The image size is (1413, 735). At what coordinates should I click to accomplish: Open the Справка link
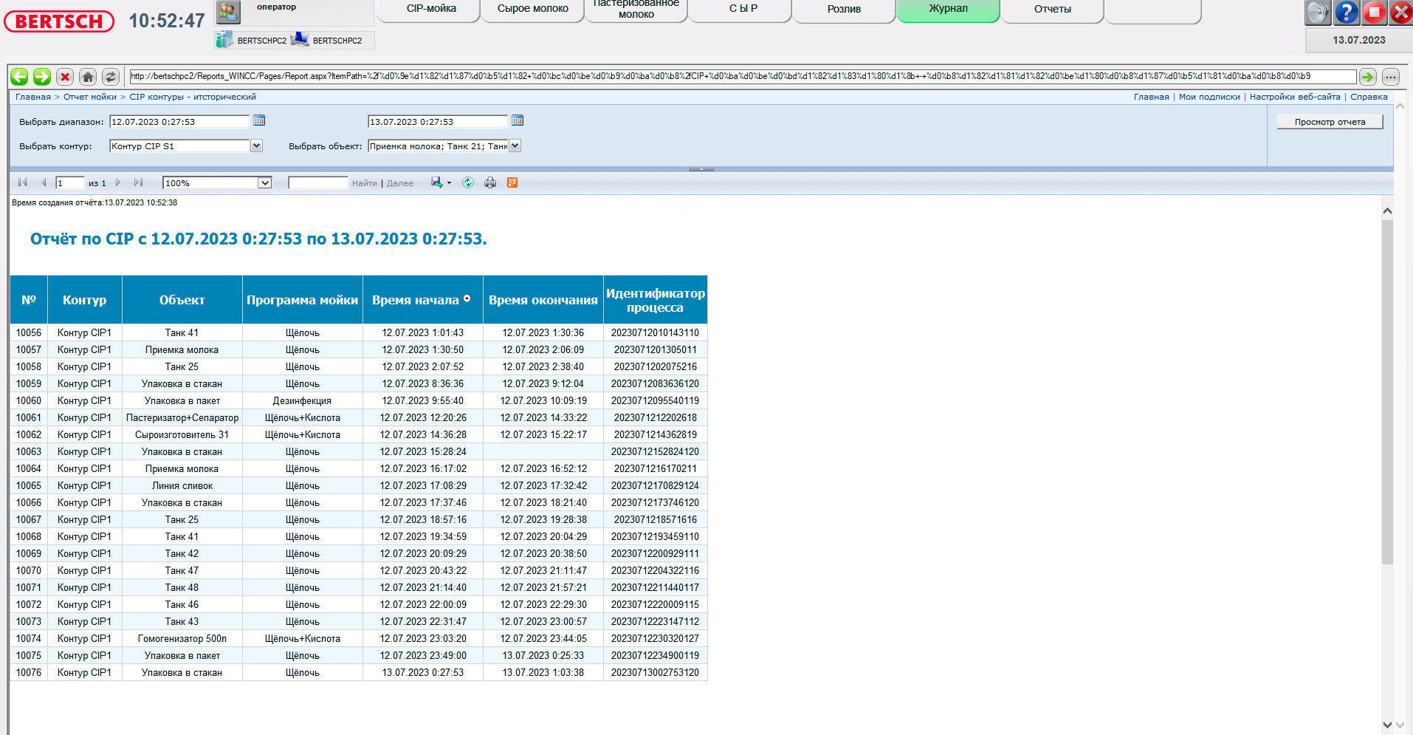click(1369, 97)
